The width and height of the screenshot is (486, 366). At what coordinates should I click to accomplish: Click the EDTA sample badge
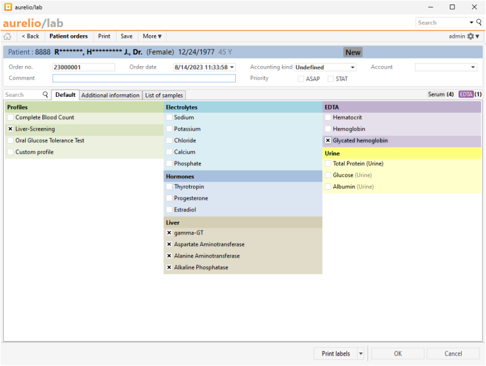tap(465, 94)
